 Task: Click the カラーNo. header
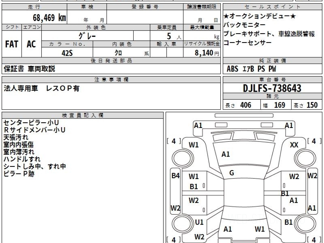pyautogui.click(x=67, y=44)
